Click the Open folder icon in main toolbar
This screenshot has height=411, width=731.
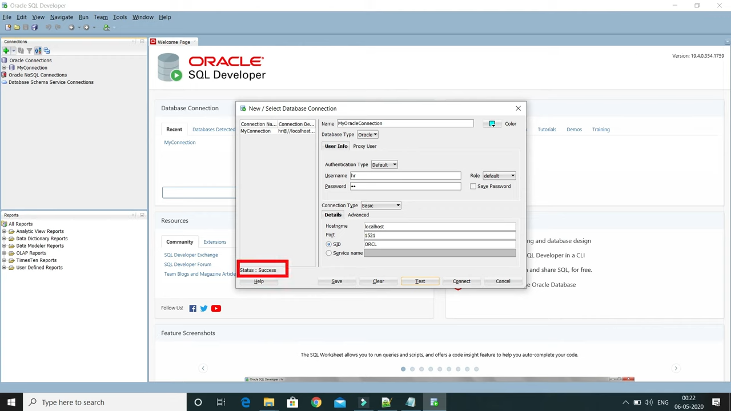pos(17,27)
